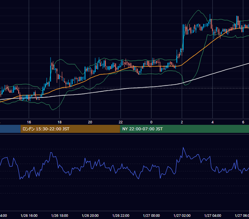Click the 4 hour label on chart axis
This screenshot has height=219, width=249.
212,122
